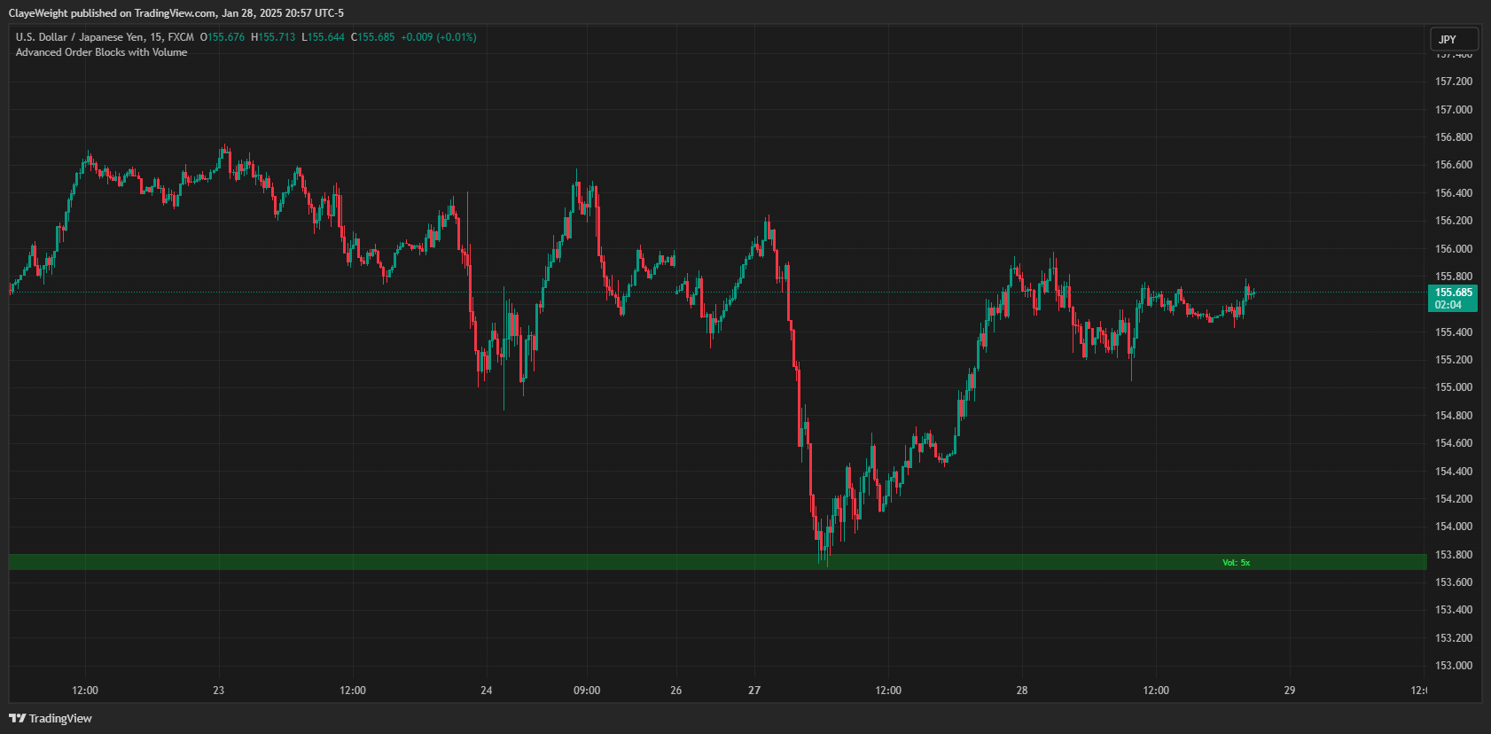The height and width of the screenshot is (734, 1491).
Task: Click the high value H155.713
Action: click(273, 37)
